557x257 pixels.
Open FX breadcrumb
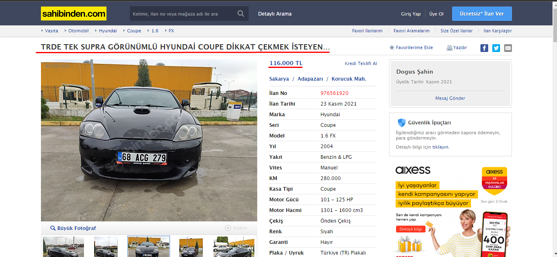tap(171, 31)
